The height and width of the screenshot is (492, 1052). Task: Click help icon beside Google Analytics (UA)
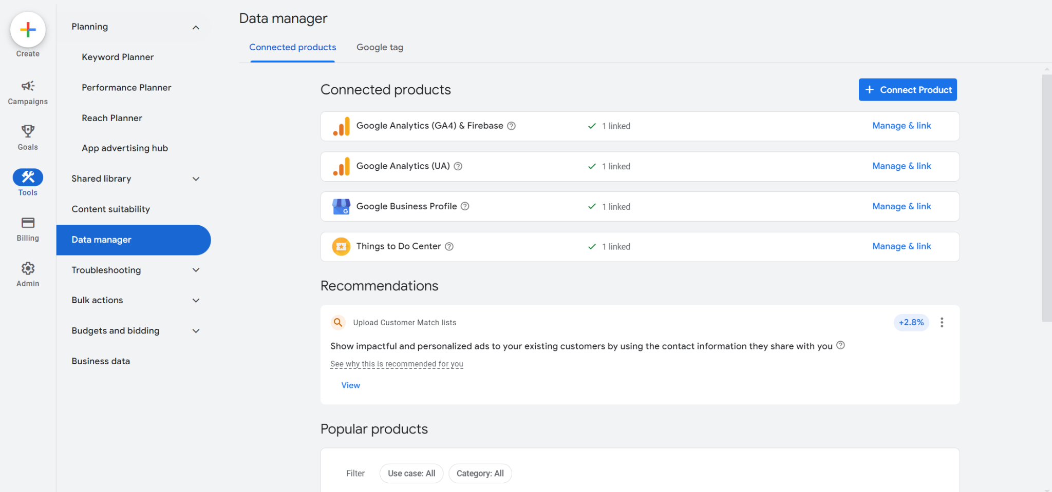pos(458,166)
